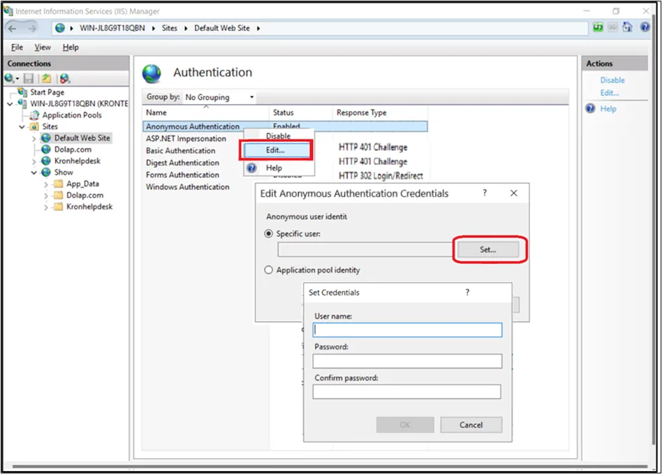Click Cancel in Set Credentials dialog
The width and height of the screenshot is (662, 474).
471,424
